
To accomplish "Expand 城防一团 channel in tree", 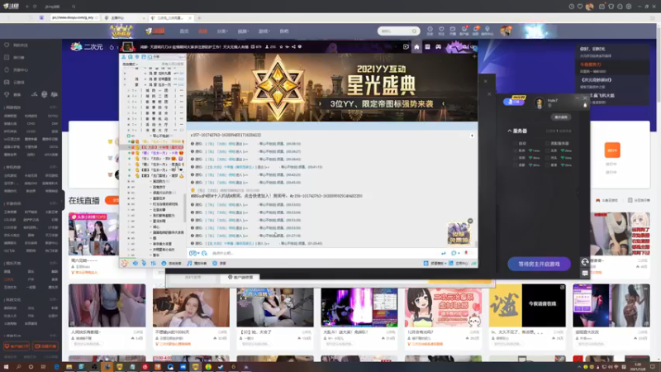I will pyautogui.click(x=129, y=90).
